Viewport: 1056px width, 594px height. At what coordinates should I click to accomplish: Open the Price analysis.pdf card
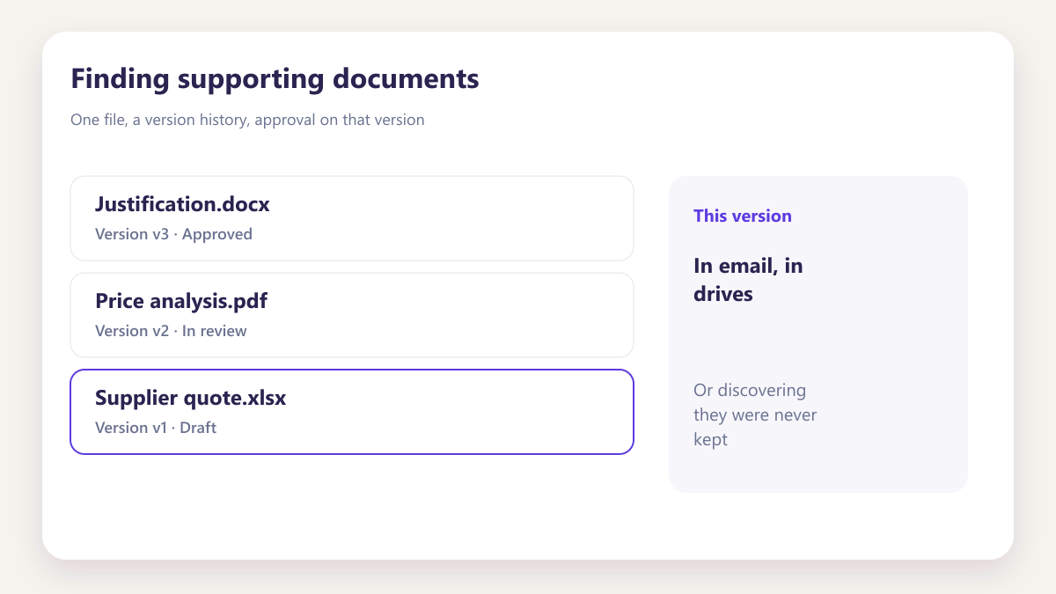point(352,315)
